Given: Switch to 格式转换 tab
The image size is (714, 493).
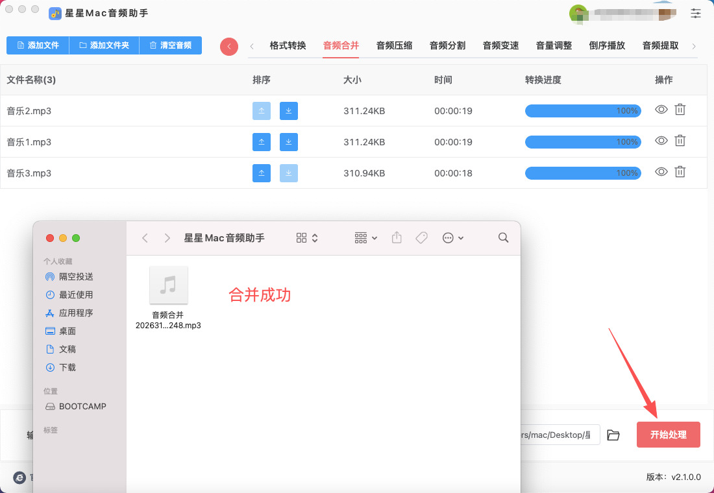Looking at the screenshot, I should [x=288, y=45].
